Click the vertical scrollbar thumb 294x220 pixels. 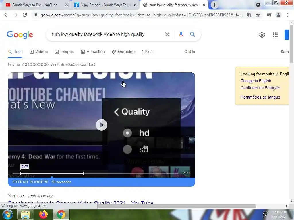pyautogui.click(x=292, y=44)
